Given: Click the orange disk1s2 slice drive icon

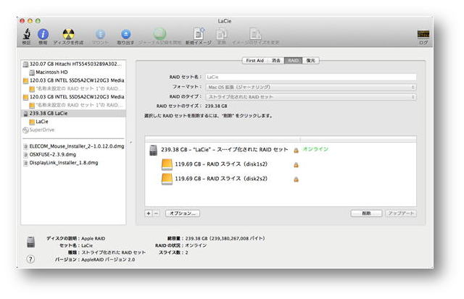Looking at the screenshot, I should pyautogui.click(x=167, y=164).
